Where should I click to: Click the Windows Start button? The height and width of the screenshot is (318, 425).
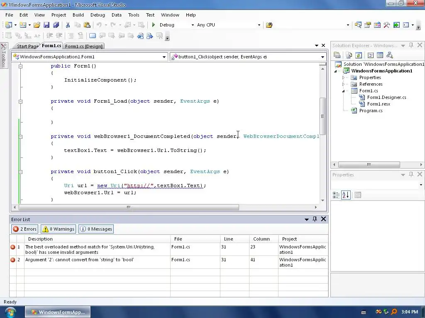coord(10,313)
